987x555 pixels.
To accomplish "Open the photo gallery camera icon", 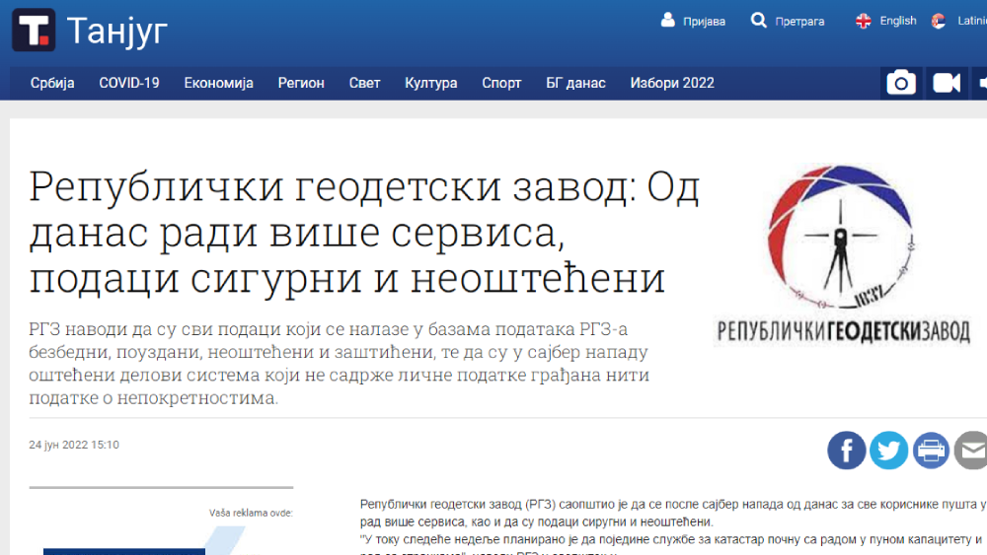I will click(x=901, y=83).
